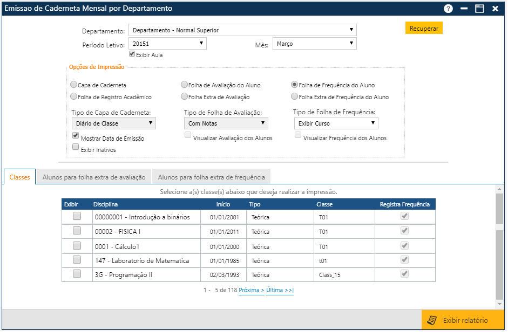Select Folha Extra de Frequência do Aluno
This screenshot has height=332, width=508.
pyautogui.click(x=294, y=97)
